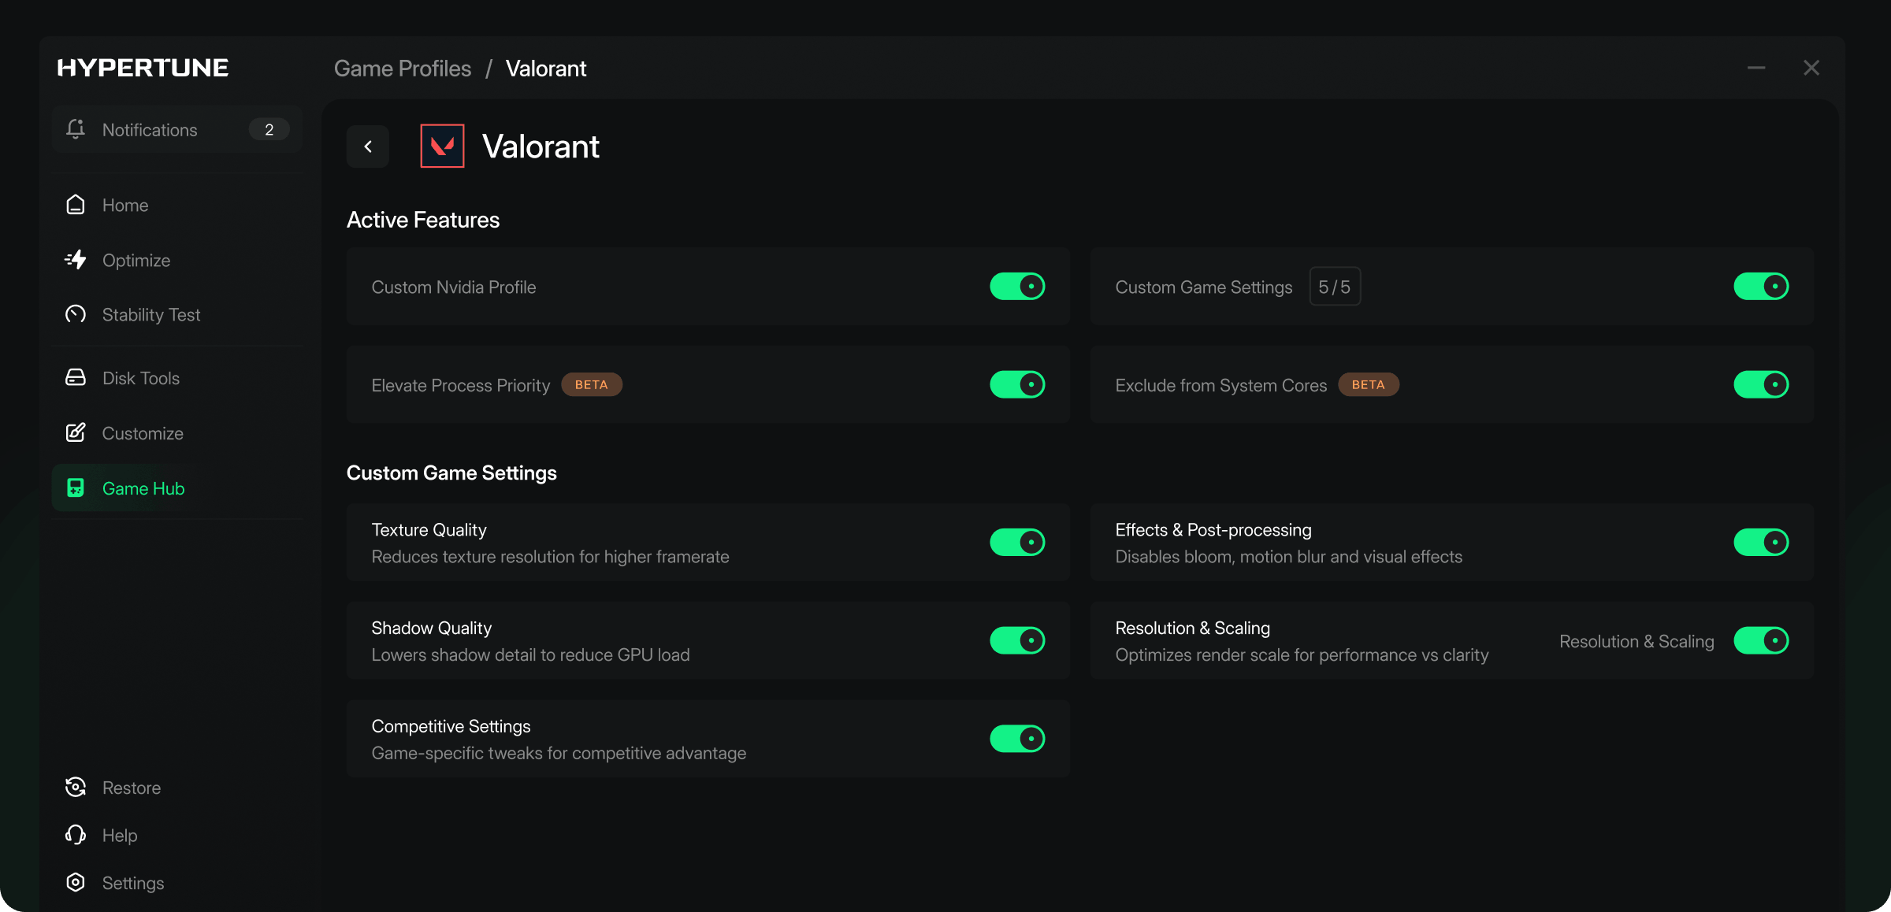Click the Exclude from System Cores label
Image resolution: width=1891 pixels, height=912 pixels.
pos(1220,385)
